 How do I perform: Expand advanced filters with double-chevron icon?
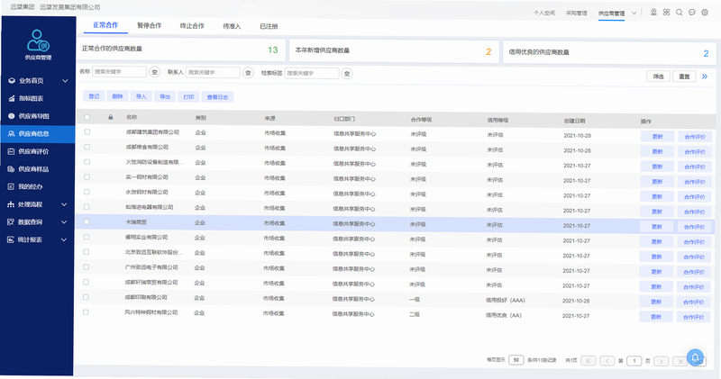point(705,77)
